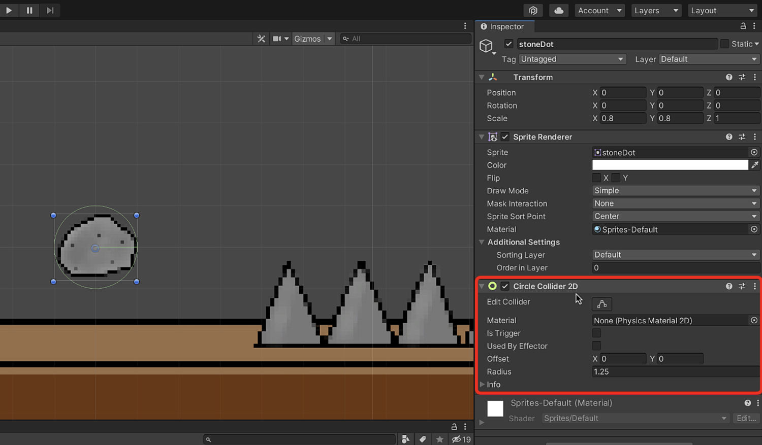Open the Layer dropdown showing Default

pos(709,59)
